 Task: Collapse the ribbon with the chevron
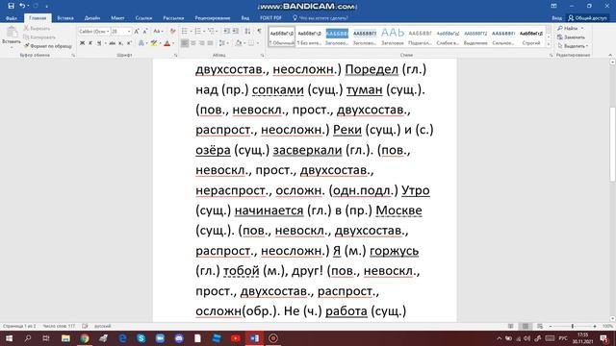pyautogui.click(x=610, y=55)
